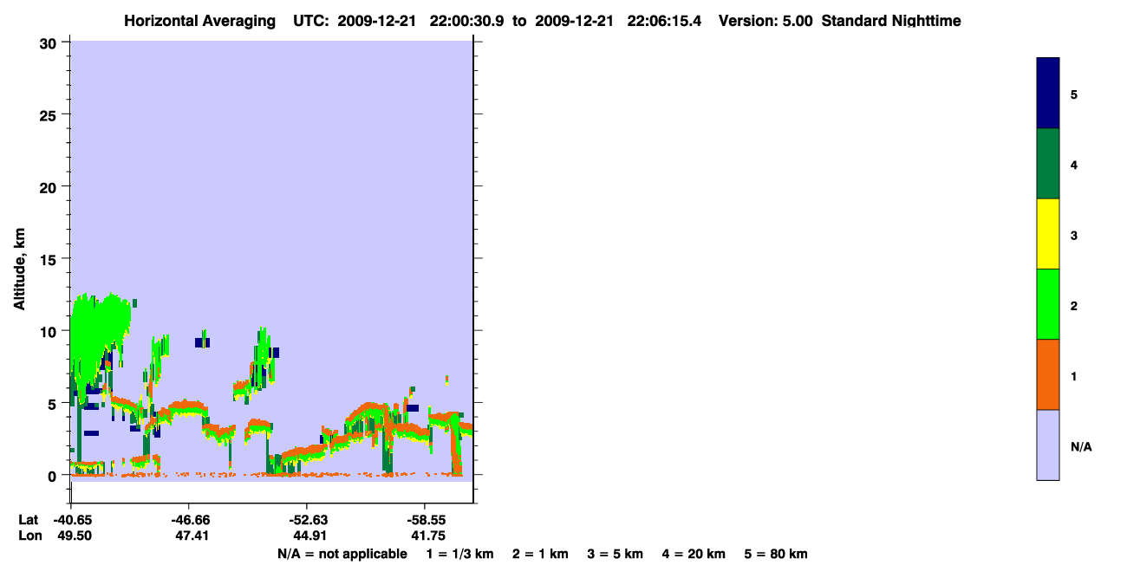Click the 'Version: 5.00' text
Image resolution: width=1127 pixels, height=578 pixels.
765,21
